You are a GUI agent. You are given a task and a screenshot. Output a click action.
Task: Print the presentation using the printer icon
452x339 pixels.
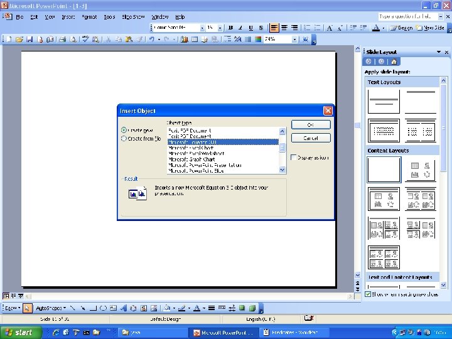tap(62, 39)
